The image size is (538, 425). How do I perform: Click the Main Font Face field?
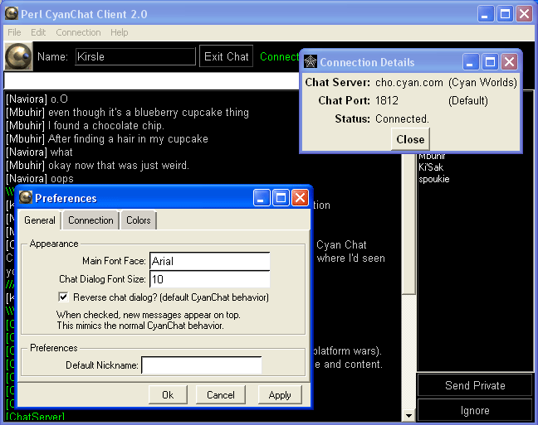210,261
